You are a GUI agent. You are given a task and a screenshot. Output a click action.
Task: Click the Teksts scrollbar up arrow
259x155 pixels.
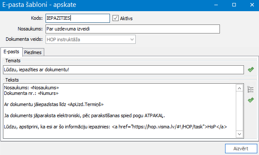[240, 88]
